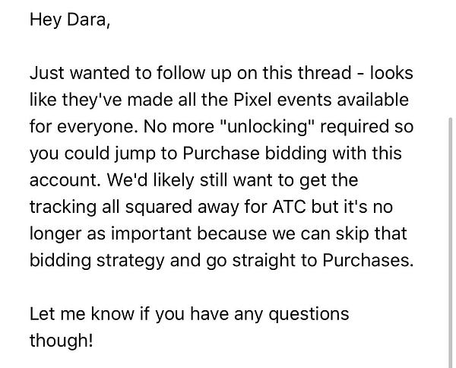Click the vertical scrollbar beside the message
Screen dimensions: 456x368
pos(451,242)
